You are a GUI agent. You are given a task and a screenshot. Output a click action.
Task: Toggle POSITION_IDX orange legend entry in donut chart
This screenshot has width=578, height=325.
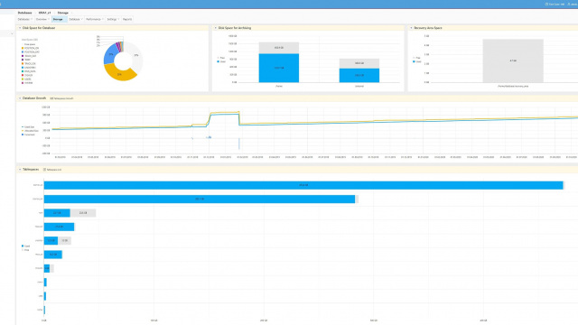click(30, 48)
